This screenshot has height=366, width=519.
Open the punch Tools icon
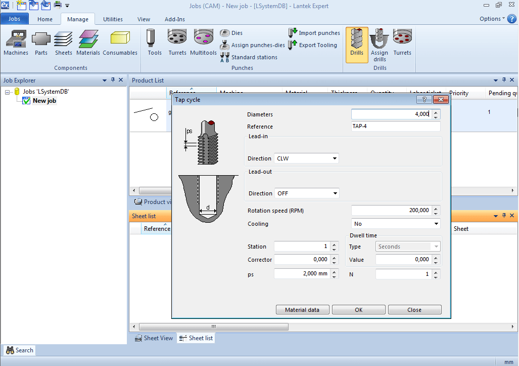coord(155,43)
